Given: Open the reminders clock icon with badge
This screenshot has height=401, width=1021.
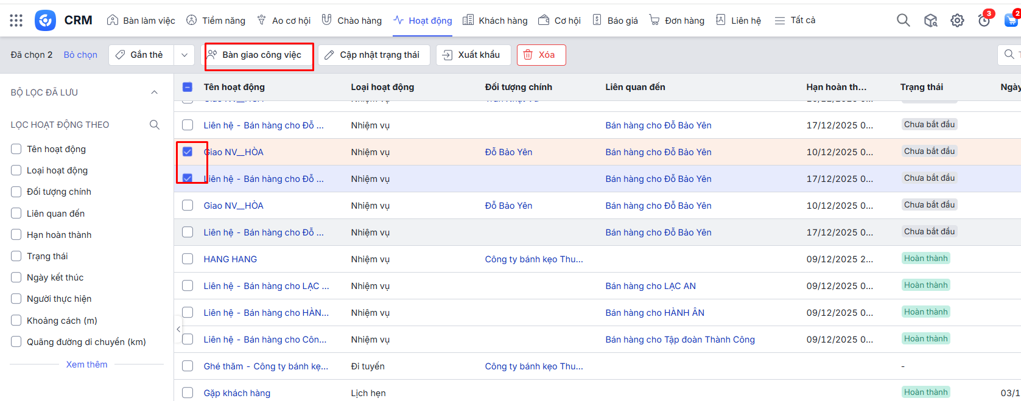Looking at the screenshot, I should click(984, 21).
